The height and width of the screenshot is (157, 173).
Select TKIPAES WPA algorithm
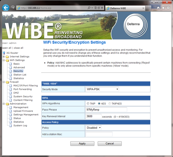tap(110, 104)
